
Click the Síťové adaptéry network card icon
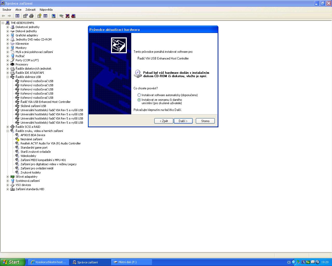click(12, 177)
